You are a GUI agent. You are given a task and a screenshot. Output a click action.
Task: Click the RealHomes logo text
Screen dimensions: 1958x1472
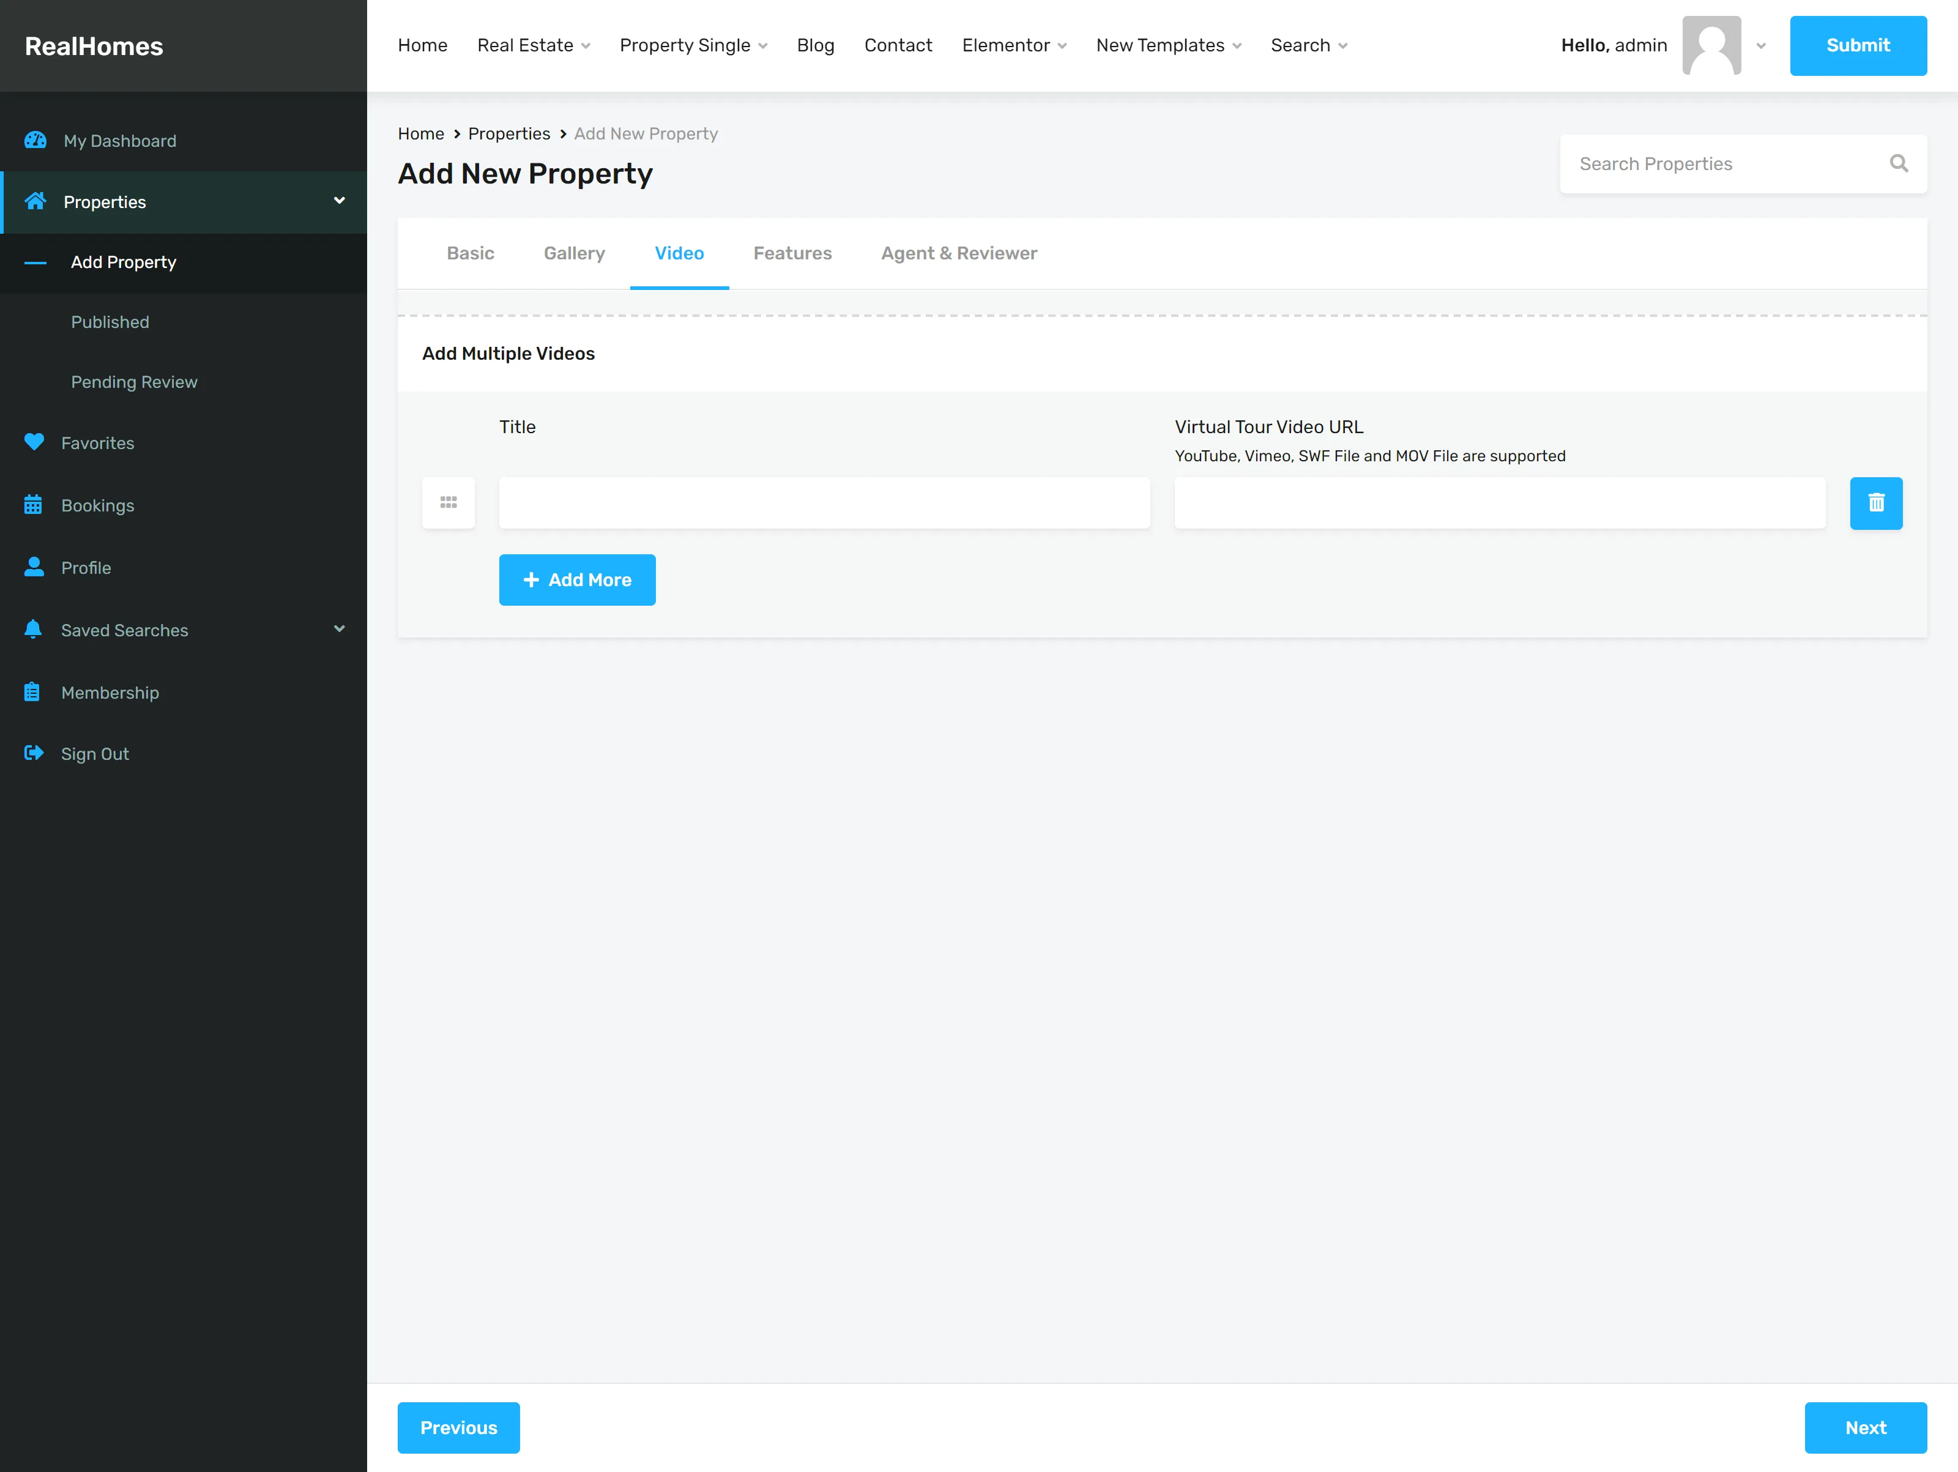[x=94, y=46]
